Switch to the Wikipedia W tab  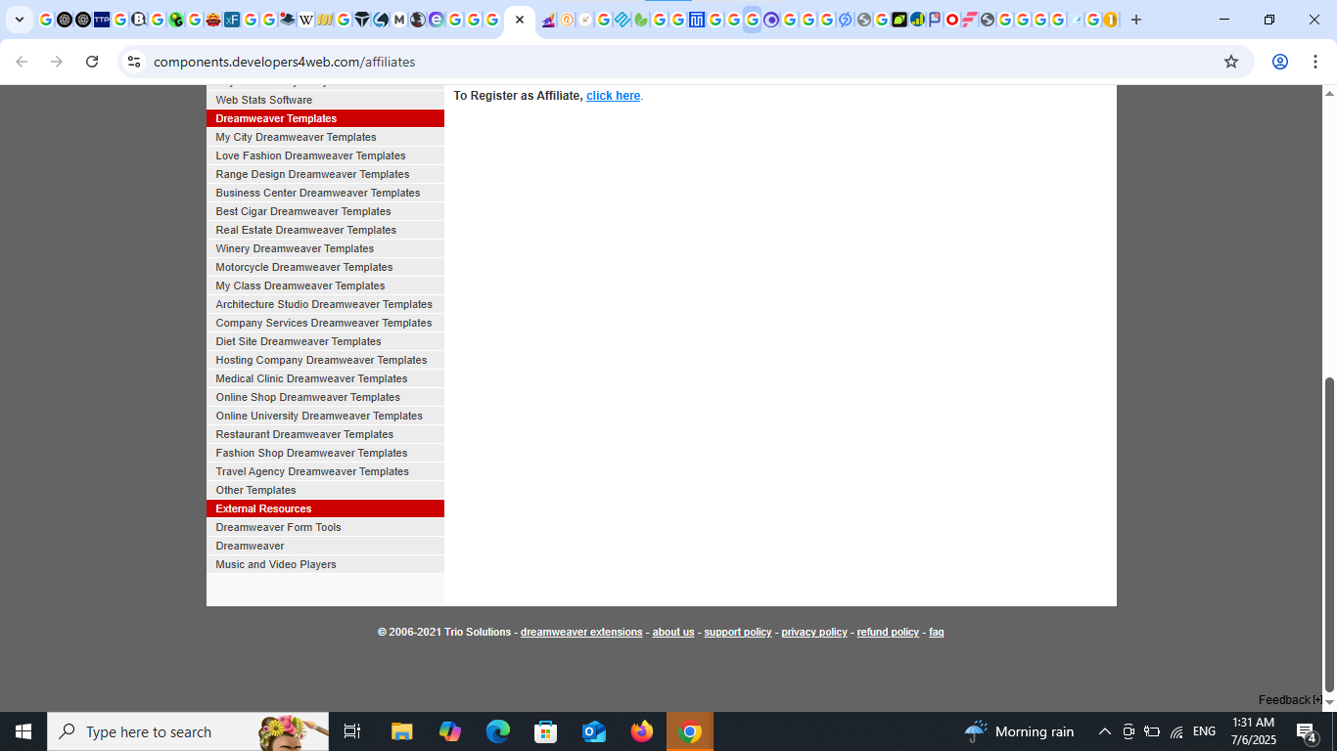(306, 20)
